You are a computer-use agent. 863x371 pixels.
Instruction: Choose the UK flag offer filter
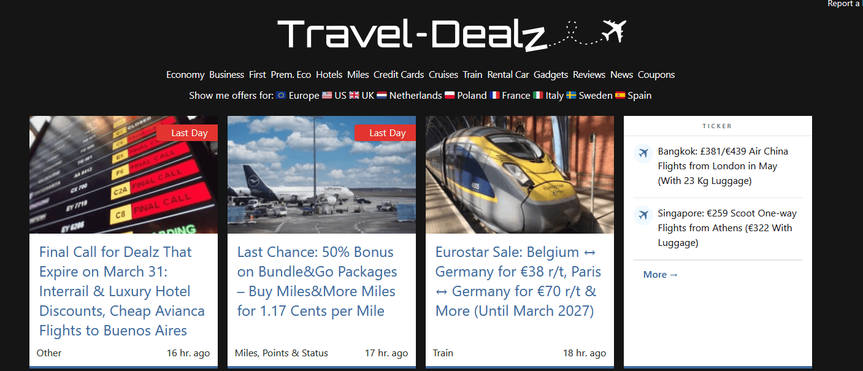pyautogui.click(x=361, y=96)
